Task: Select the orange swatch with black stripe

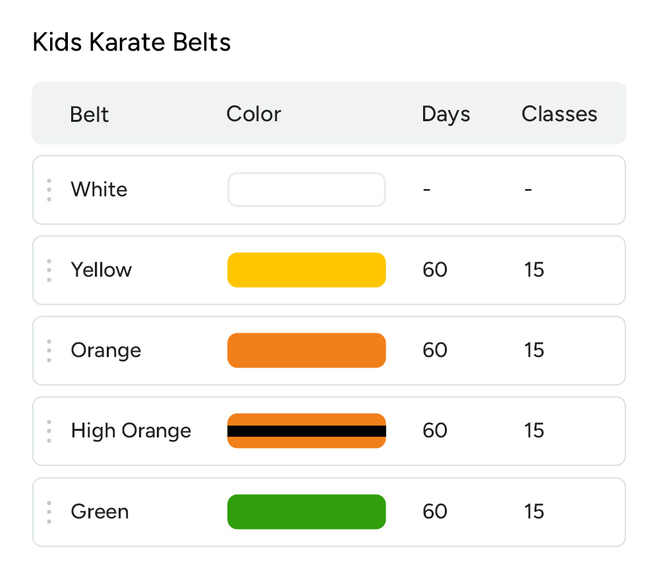Action: tap(306, 431)
